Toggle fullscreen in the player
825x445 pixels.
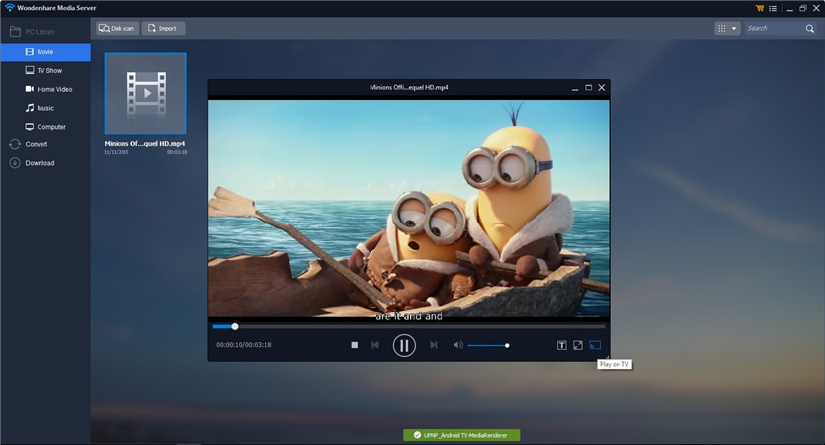pyautogui.click(x=578, y=345)
